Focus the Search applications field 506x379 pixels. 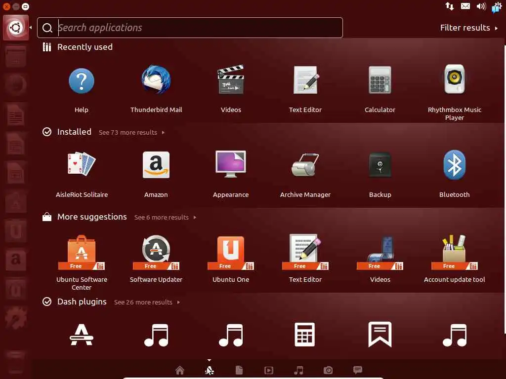[190, 28]
